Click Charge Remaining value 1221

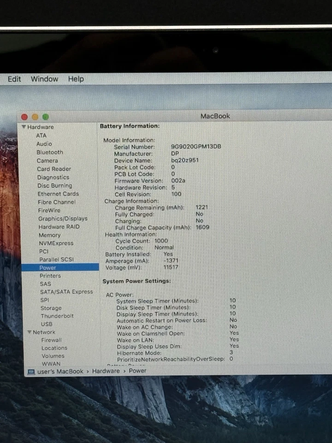coord(202,207)
